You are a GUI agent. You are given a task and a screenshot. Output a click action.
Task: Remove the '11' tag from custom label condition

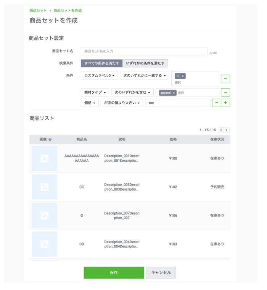coord(183,76)
